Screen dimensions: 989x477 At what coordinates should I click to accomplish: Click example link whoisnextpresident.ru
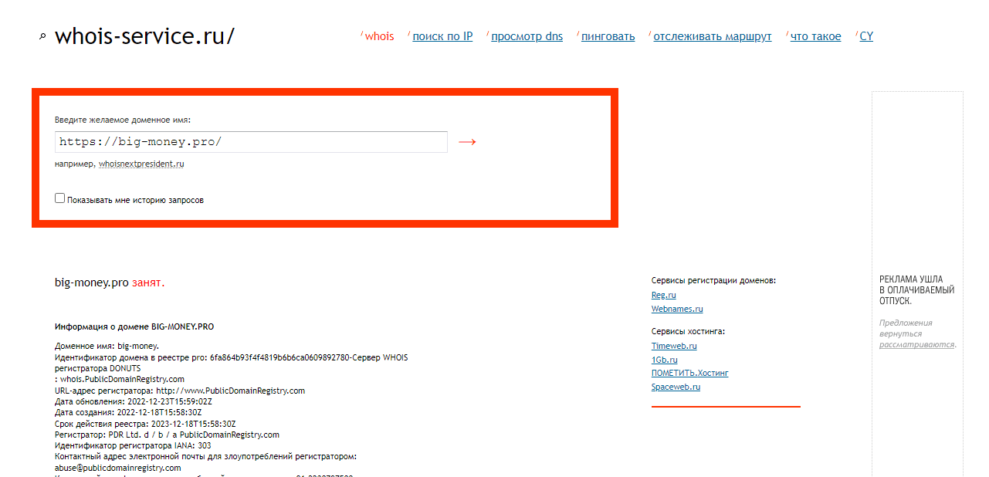tap(141, 164)
